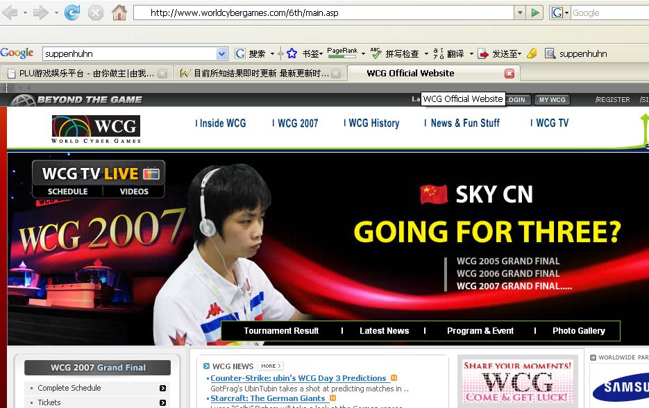Click the Samsung sponsor logo

click(621, 387)
